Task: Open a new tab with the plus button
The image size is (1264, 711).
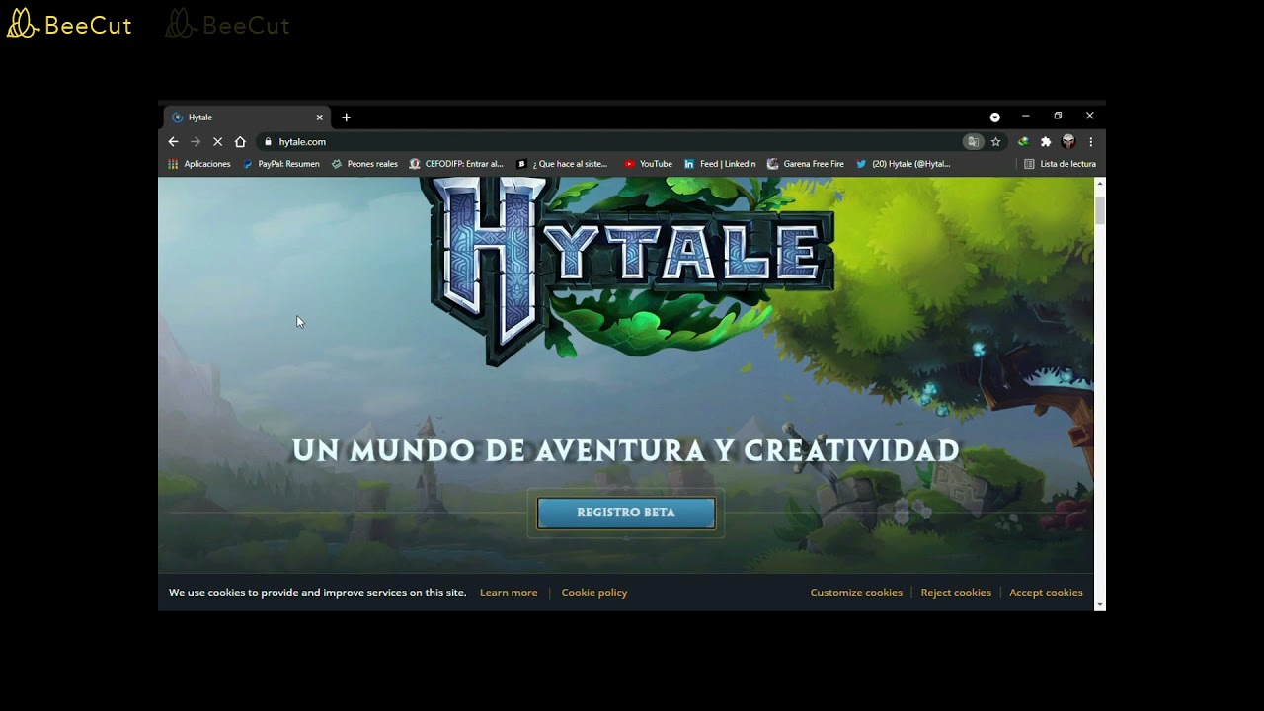Action: pos(346,117)
